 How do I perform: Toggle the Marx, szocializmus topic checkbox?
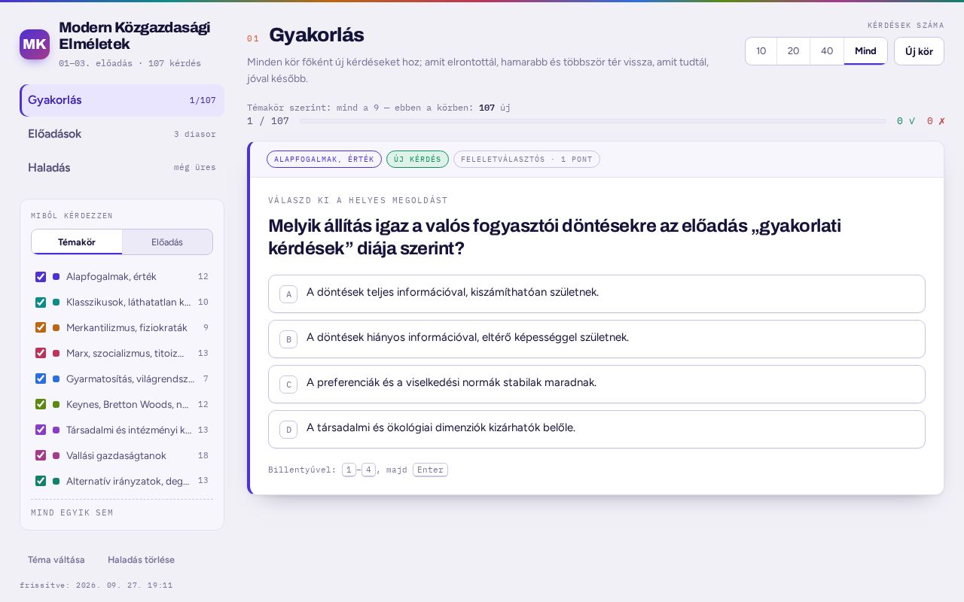41,353
